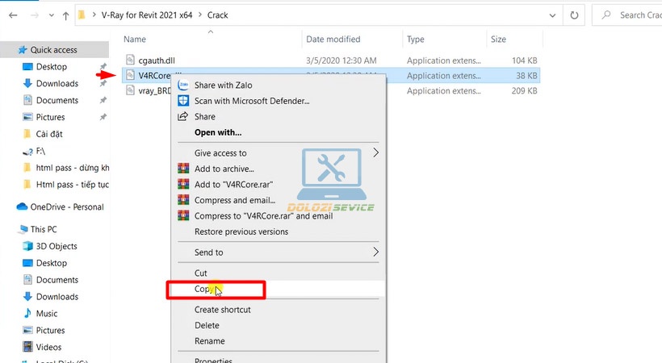Open the recent locations dropdown chevron
This screenshot has width=662, height=363.
point(51,15)
